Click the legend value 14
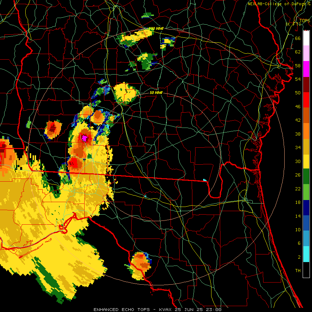 pyautogui.click(x=298, y=216)
